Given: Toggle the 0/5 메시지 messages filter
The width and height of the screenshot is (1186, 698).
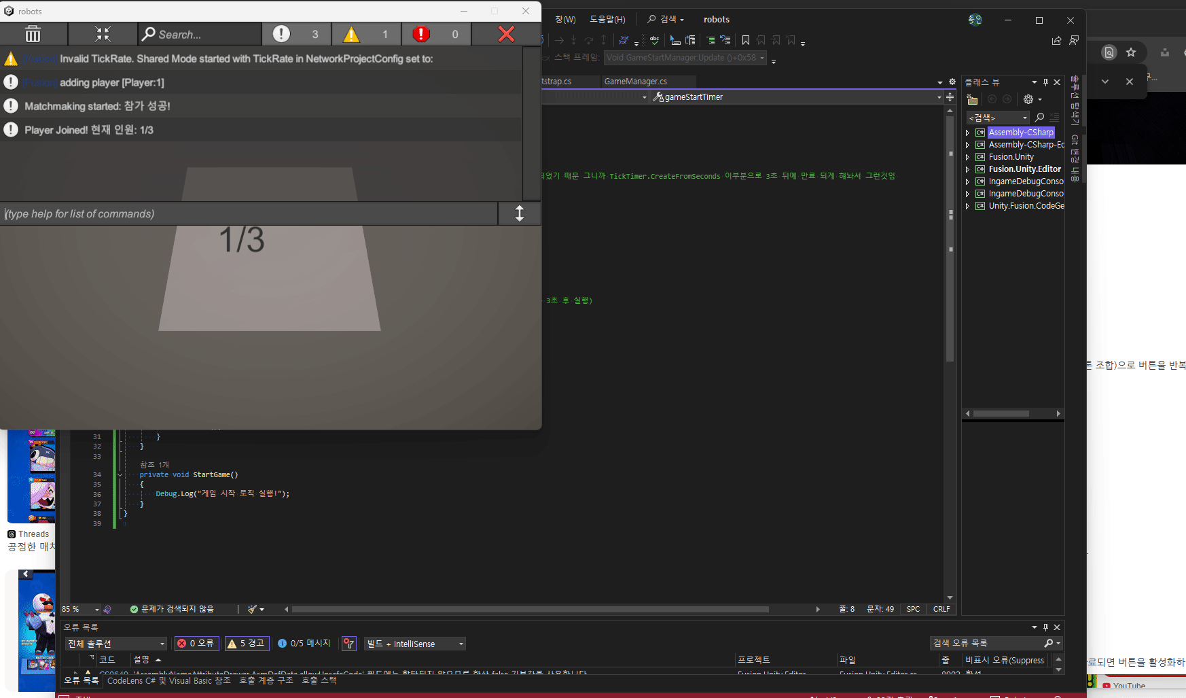Looking at the screenshot, I should tap(304, 644).
